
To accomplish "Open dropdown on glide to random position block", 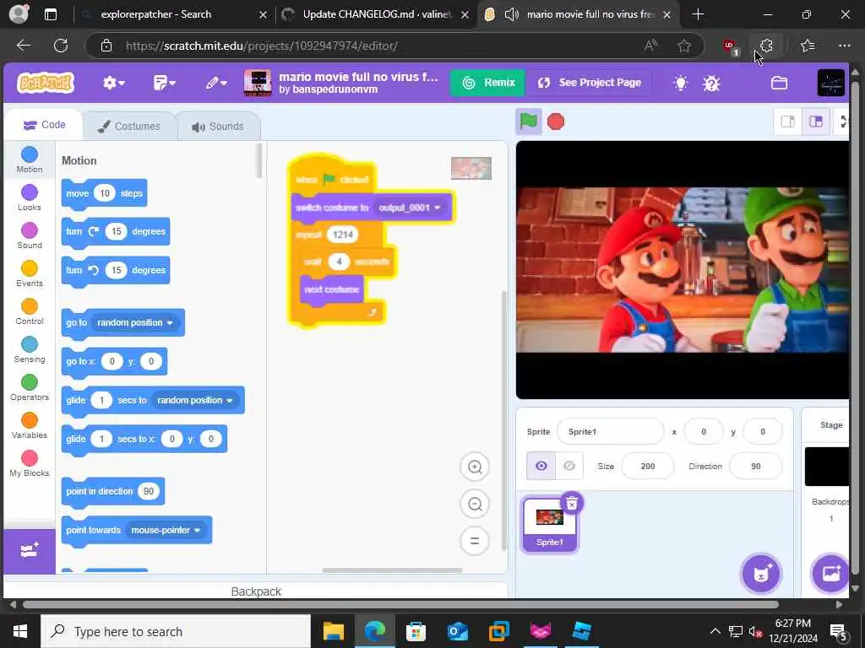I will tap(195, 400).
